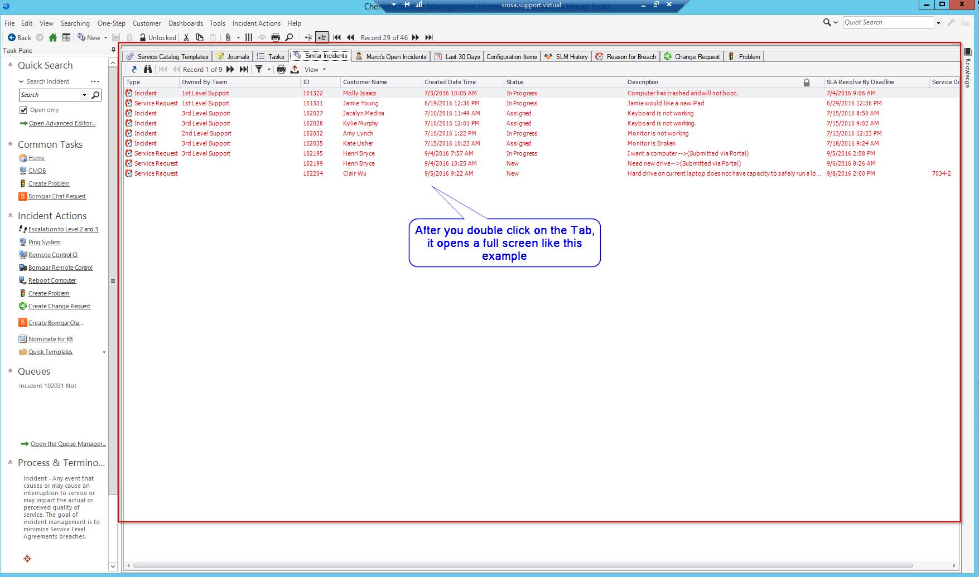Open the Incident Actions menu

tap(256, 23)
